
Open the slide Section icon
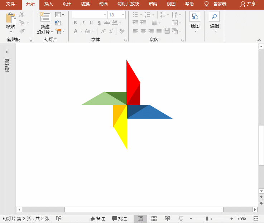[58, 31]
